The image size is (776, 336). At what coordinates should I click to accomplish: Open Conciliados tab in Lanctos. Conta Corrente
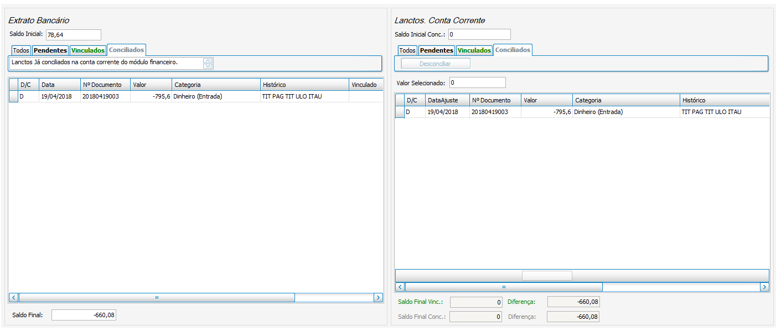pyautogui.click(x=513, y=50)
